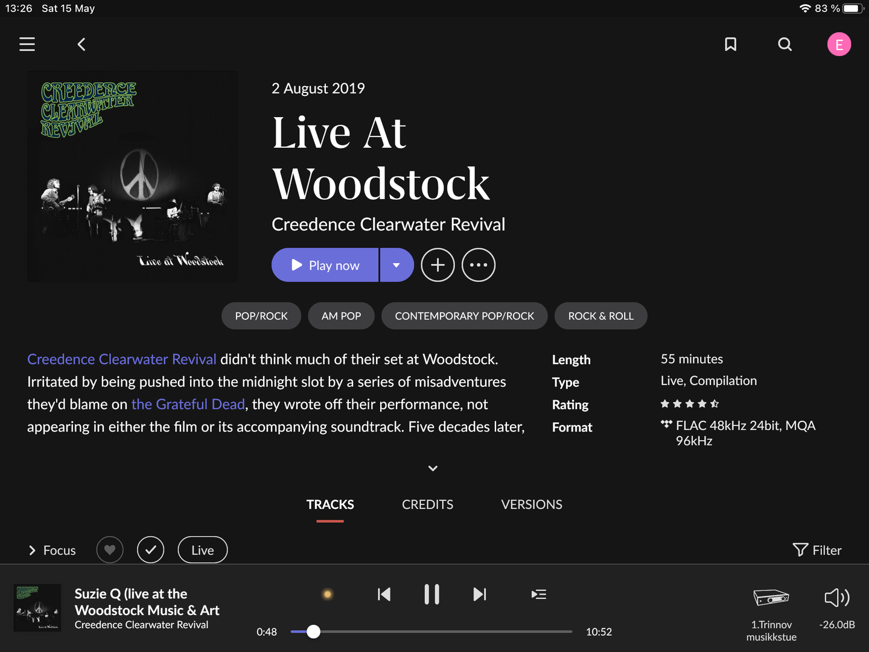The image size is (869, 652).
Task: Open the bookmarks icon
Action: pyautogui.click(x=730, y=44)
